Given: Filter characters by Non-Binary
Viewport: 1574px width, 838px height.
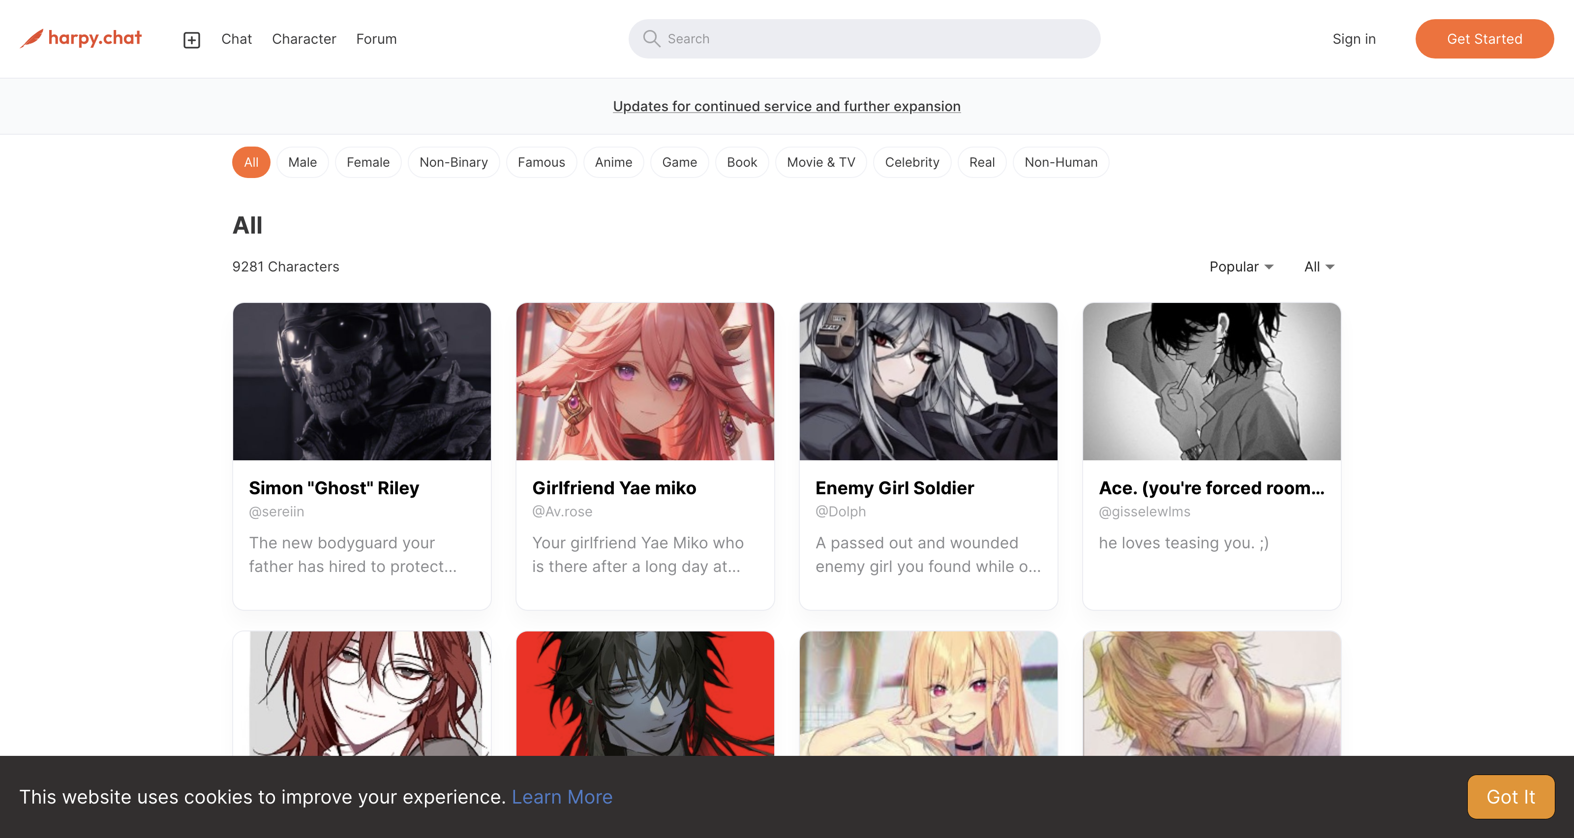Looking at the screenshot, I should coord(454,162).
